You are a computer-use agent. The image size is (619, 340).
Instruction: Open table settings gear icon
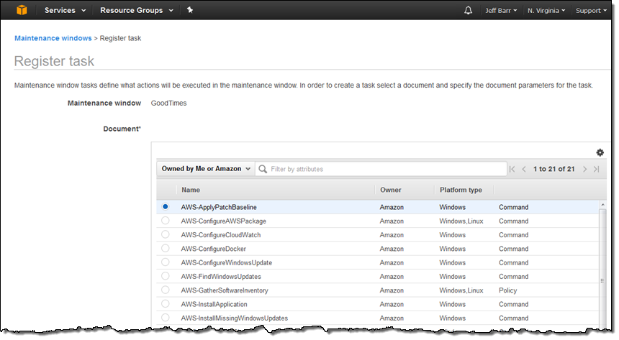pos(600,152)
